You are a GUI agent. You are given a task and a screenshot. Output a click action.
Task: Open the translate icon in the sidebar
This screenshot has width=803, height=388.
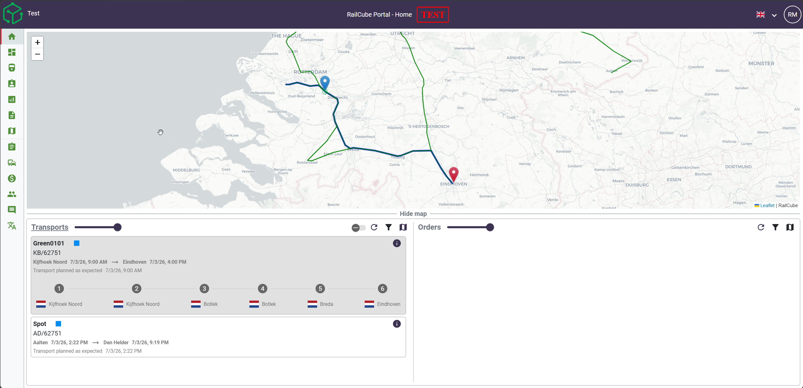(x=12, y=226)
